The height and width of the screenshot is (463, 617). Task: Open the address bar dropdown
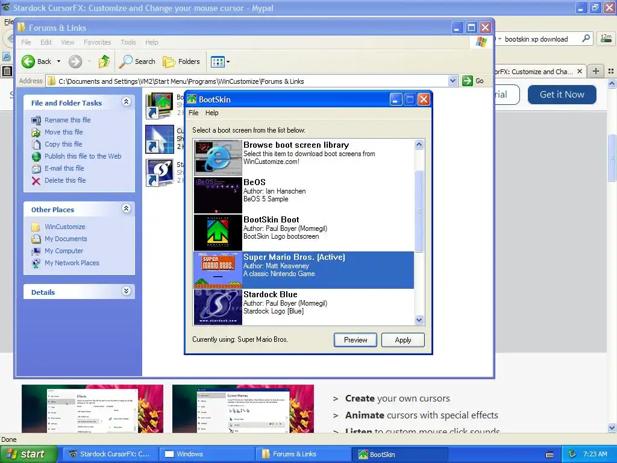pos(453,81)
